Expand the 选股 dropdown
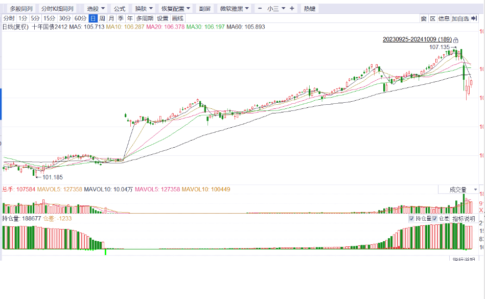 (96, 9)
